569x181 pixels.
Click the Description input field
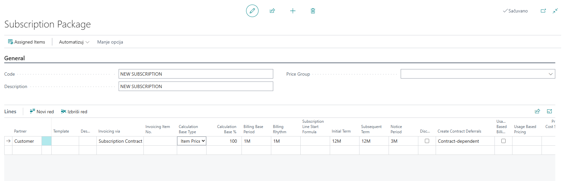(x=195, y=86)
